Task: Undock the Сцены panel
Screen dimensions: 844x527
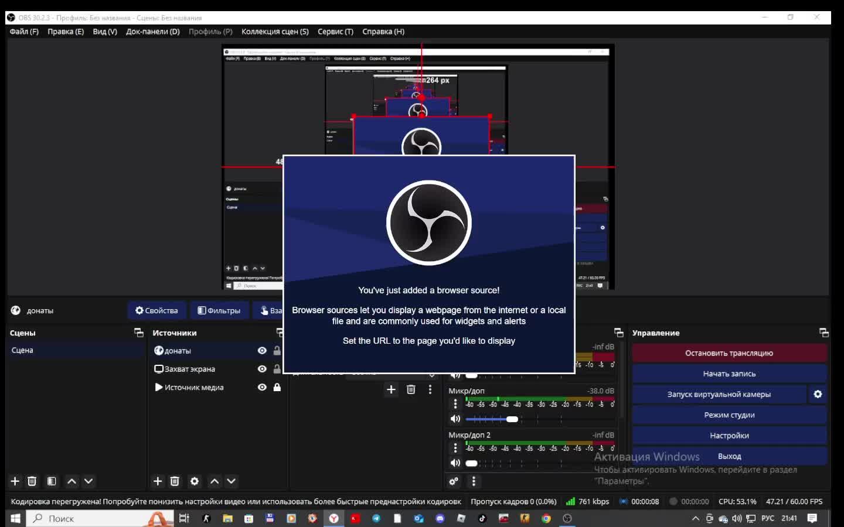Action: tap(139, 333)
